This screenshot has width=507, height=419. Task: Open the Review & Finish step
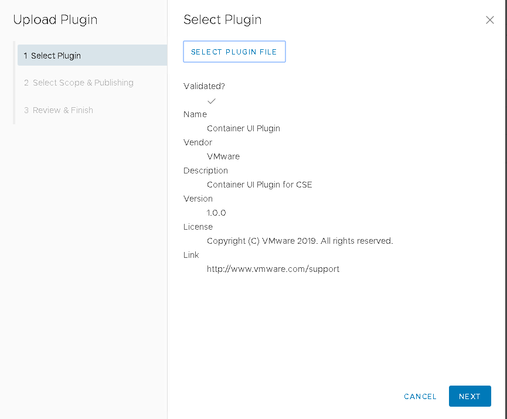[59, 110]
